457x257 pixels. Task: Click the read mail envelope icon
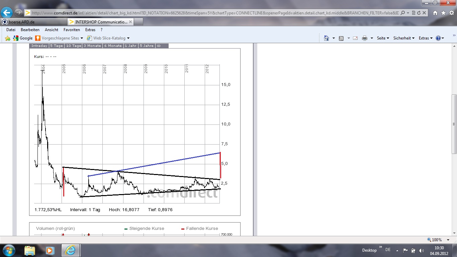click(x=355, y=38)
